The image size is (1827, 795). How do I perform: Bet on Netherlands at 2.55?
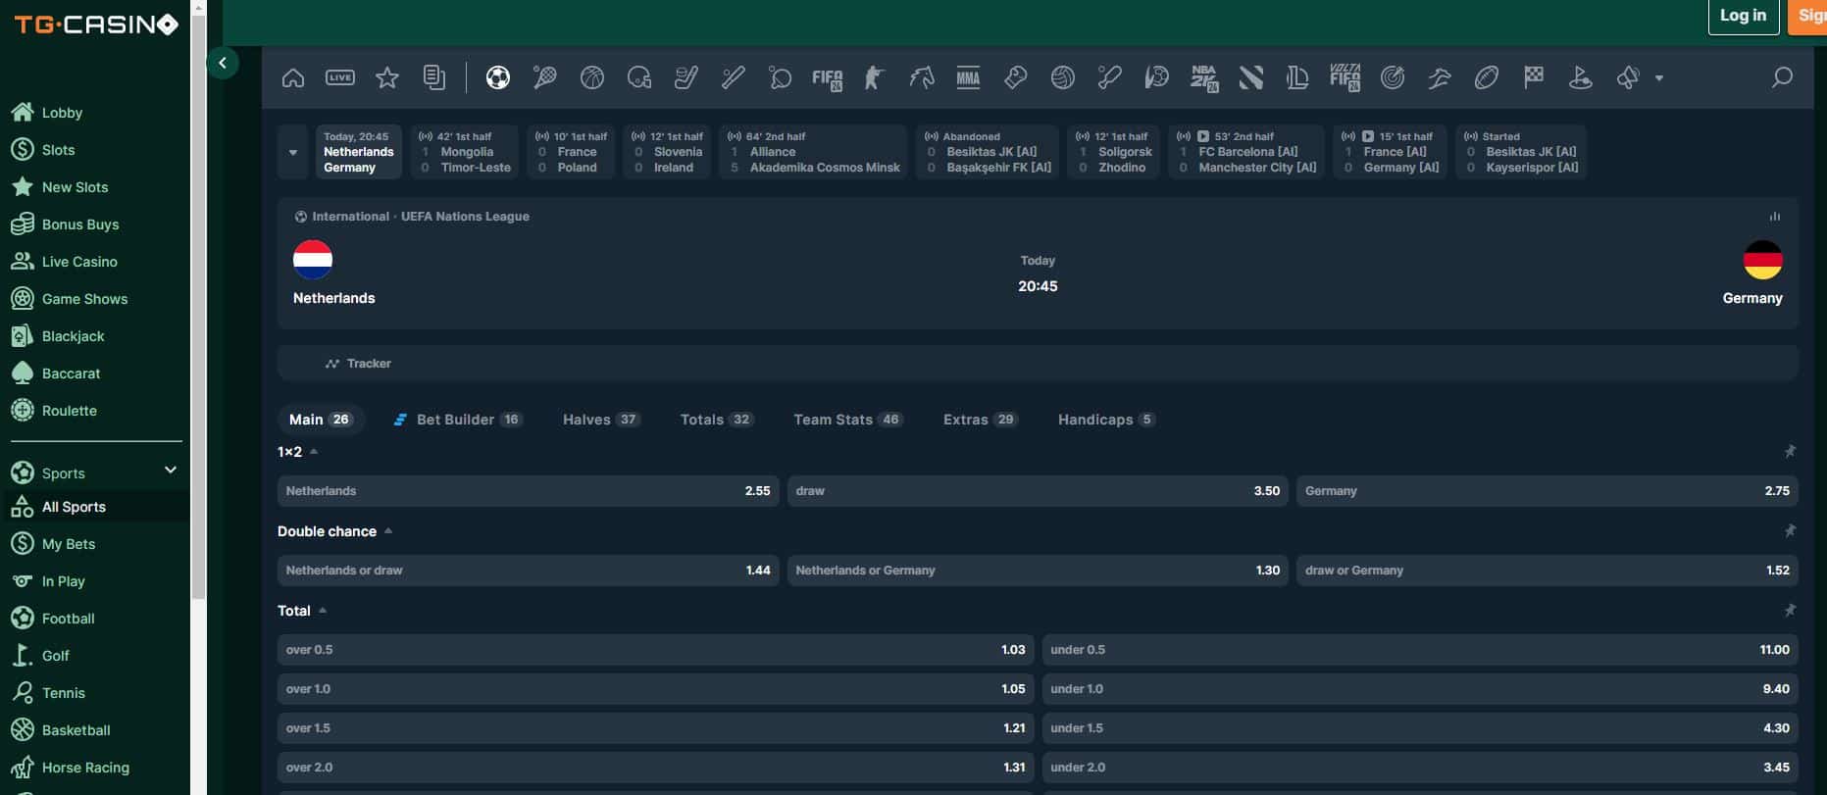point(528,490)
